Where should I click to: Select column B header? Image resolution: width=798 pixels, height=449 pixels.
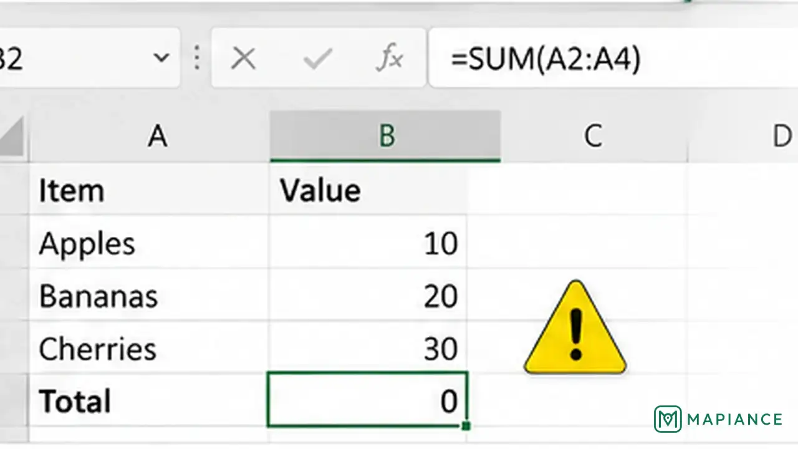tap(385, 136)
